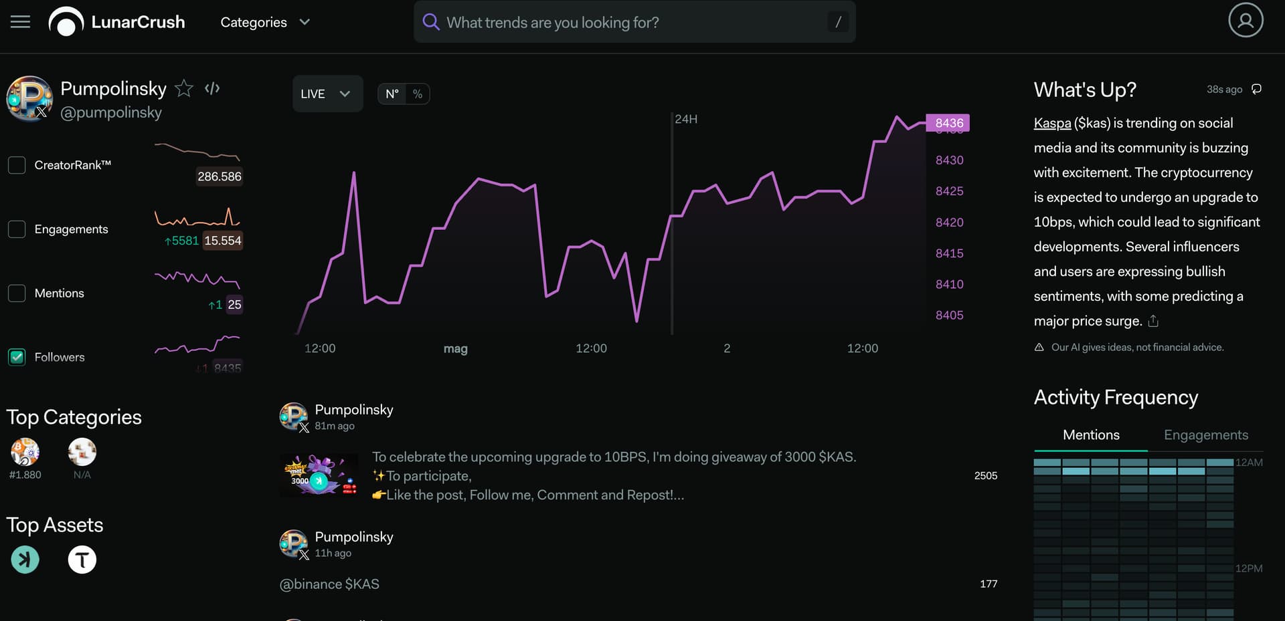Uncheck the Followers checkbox
This screenshot has width=1285, height=621.
tap(17, 357)
